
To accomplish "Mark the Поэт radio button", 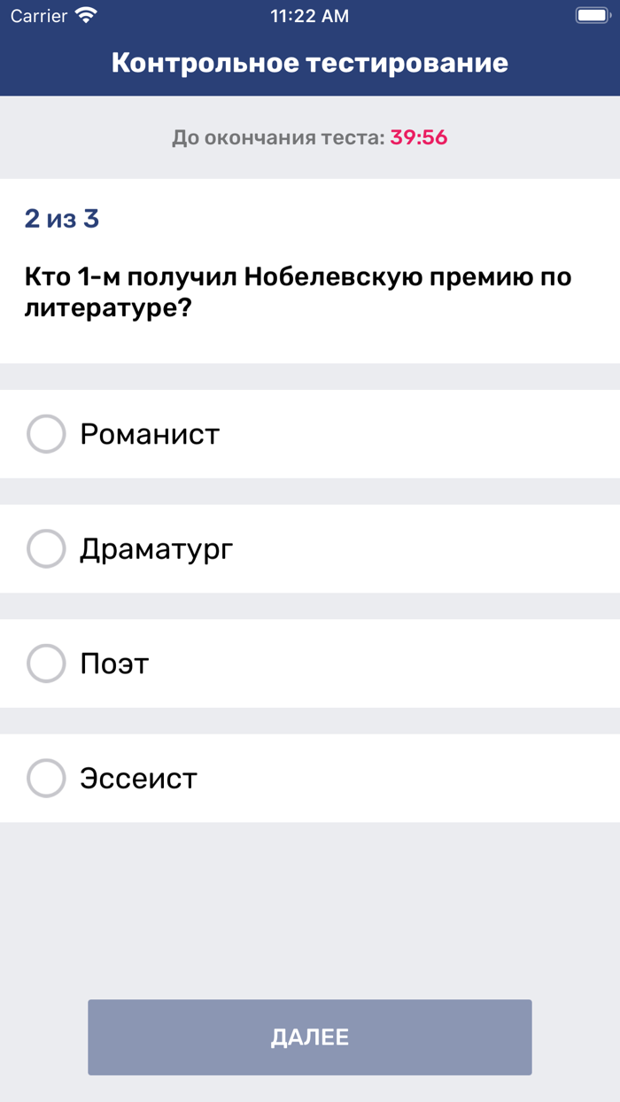I will [46, 664].
